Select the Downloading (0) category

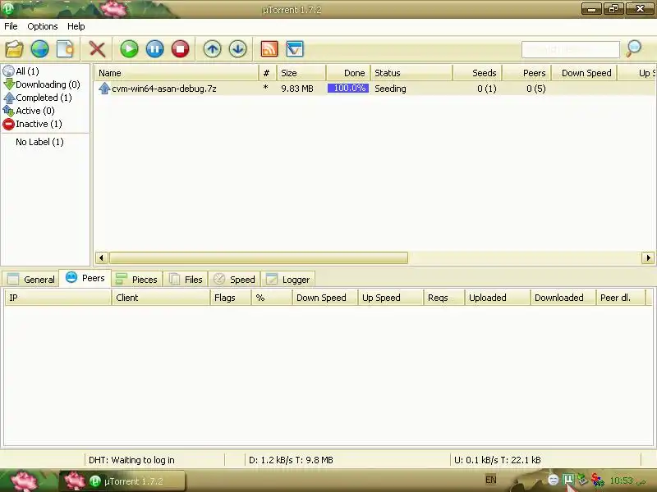point(42,84)
